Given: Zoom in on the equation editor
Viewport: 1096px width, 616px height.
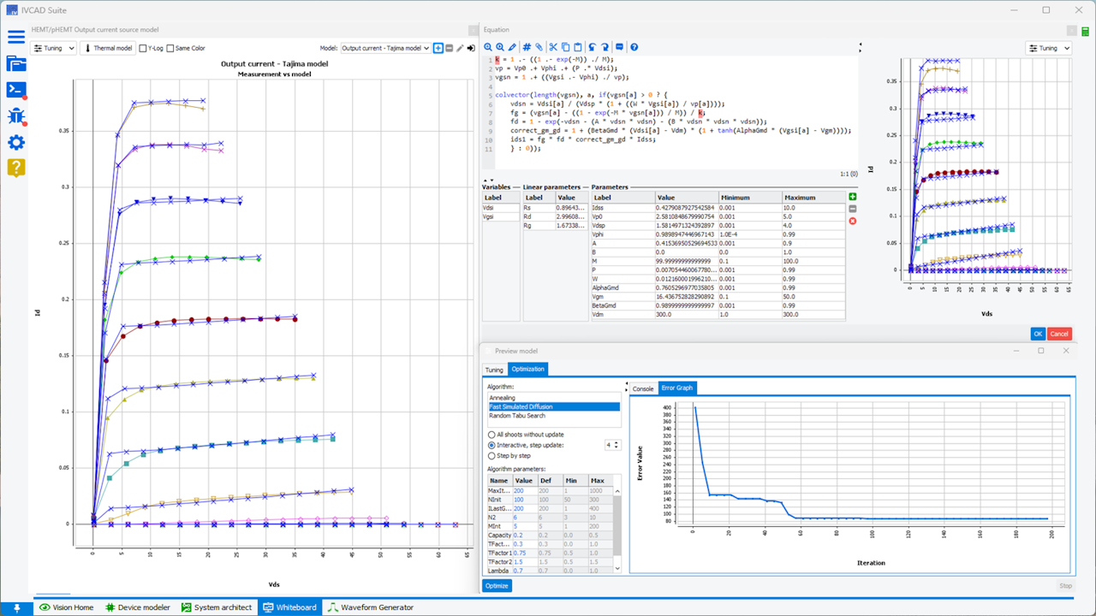Looking at the screenshot, I should 488,47.
